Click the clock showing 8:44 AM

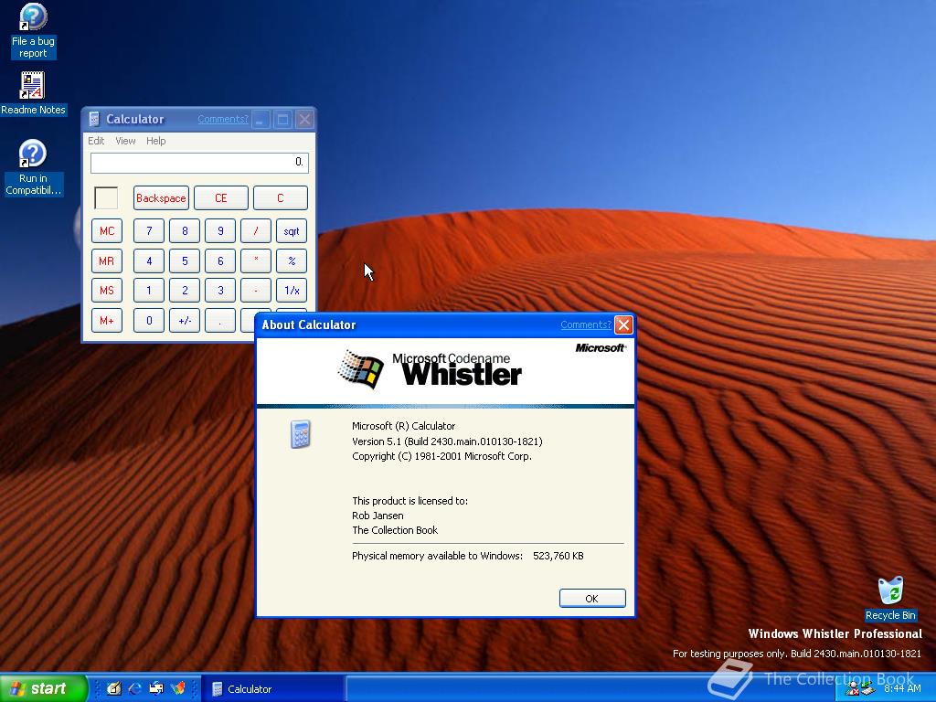[x=902, y=688]
